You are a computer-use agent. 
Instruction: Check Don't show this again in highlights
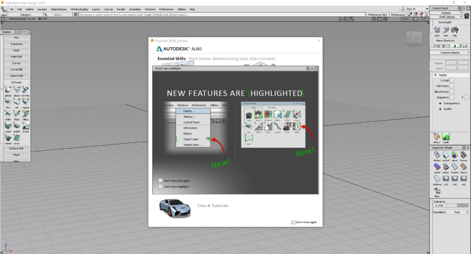click(160, 180)
